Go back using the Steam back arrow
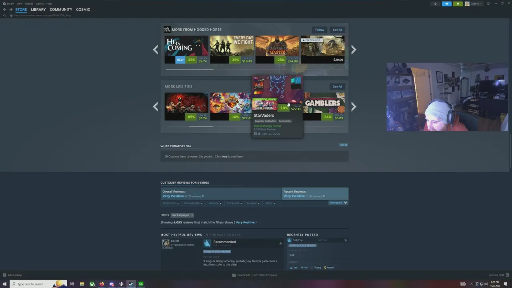The height and width of the screenshot is (288, 512). pos(4,9)
